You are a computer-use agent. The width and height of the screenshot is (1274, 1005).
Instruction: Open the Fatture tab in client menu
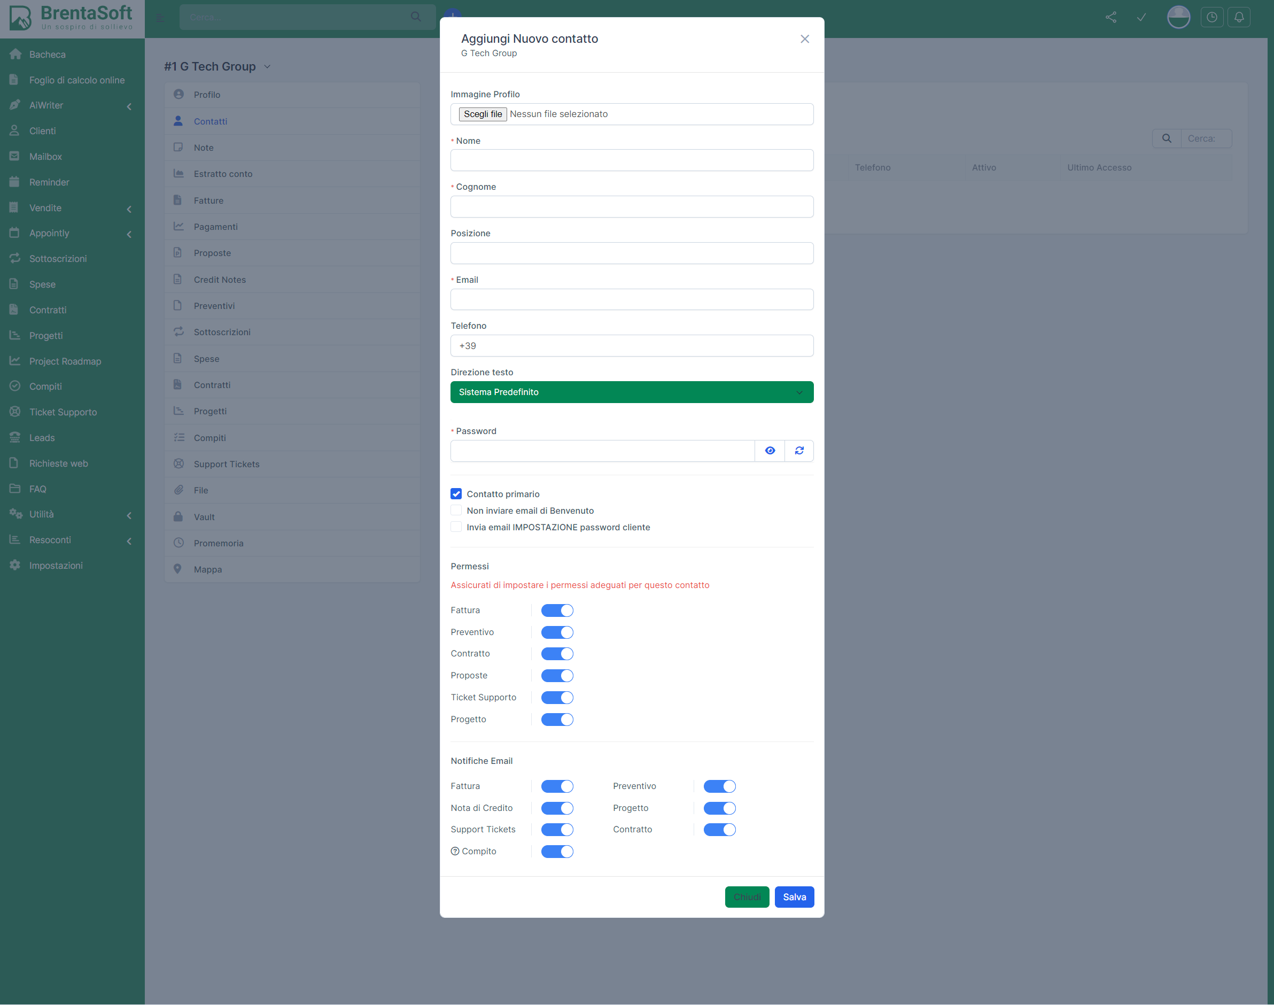(x=208, y=200)
